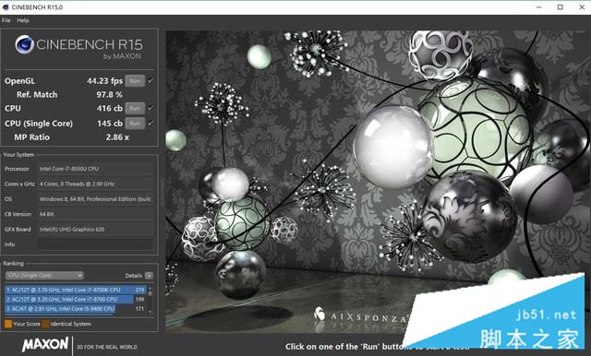Image resolution: width=591 pixels, height=356 pixels.
Task: Toggle the CPU (Single Core) checkbox
Action: [x=151, y=123]
